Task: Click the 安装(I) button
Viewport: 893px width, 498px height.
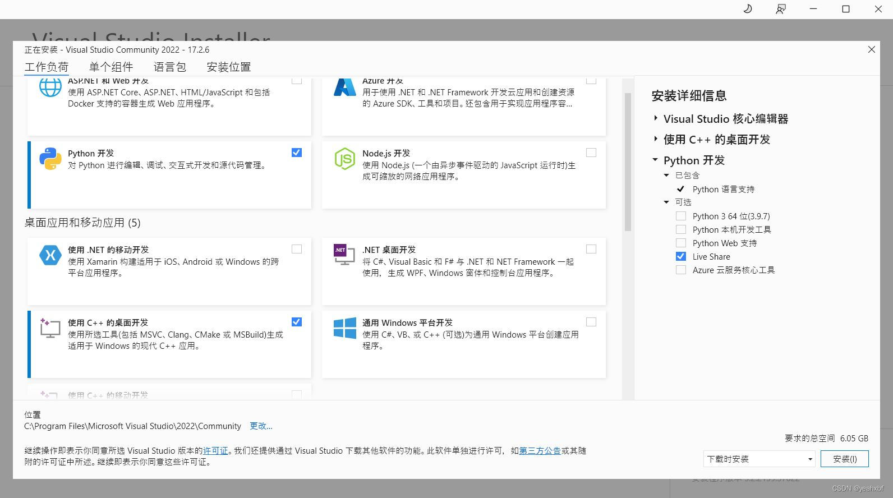Action: point(845,459)
